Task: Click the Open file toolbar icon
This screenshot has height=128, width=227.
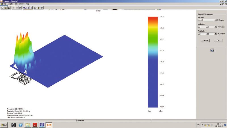Action: (x=6, y=8)
